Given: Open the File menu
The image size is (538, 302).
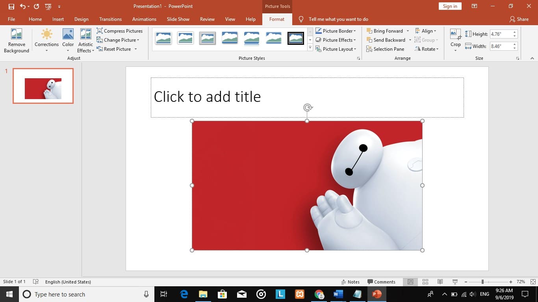Looking at the screenshot, I should pyautogui.click(x=11, y=19).
